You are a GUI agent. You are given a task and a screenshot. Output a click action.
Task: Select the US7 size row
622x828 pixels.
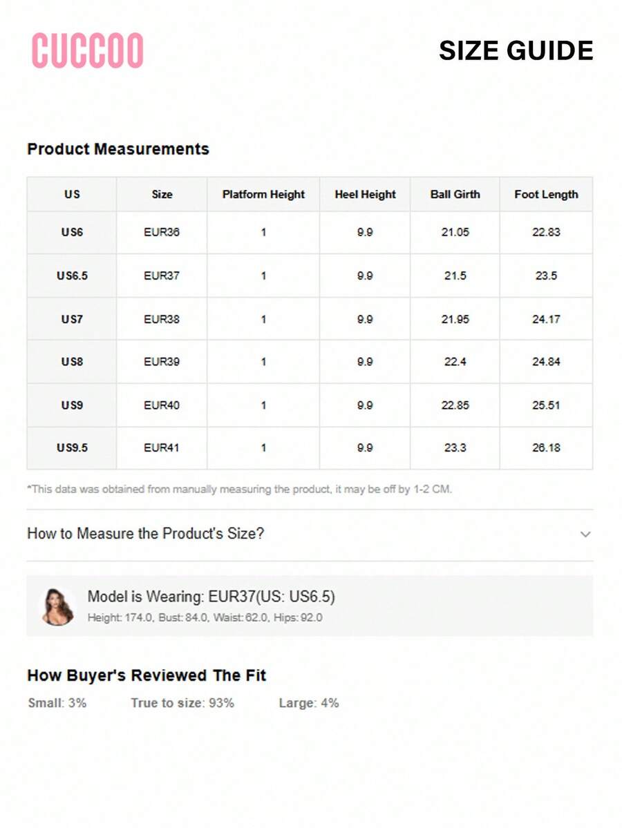tap(310, 319)
